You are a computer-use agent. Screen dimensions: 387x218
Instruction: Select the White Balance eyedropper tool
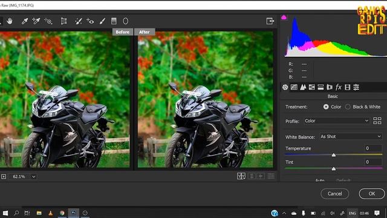(x=24, y=21)
